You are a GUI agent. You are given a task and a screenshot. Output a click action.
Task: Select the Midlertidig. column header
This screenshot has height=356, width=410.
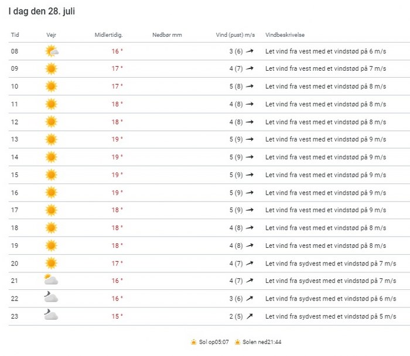(108, 35)
